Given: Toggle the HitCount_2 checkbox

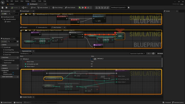Looking at the screenshot, I should (92, 59).
